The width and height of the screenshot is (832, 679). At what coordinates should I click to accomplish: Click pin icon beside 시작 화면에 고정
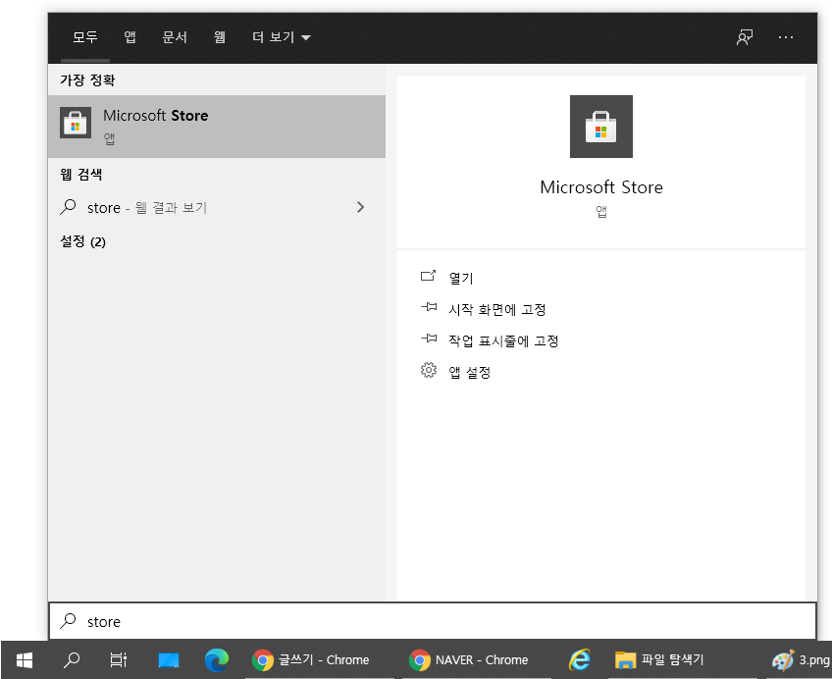429,307
